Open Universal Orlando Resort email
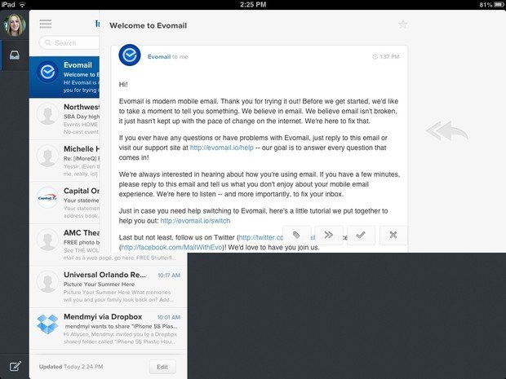The height and width of the screenshot is (379, 506). point(108,287)
